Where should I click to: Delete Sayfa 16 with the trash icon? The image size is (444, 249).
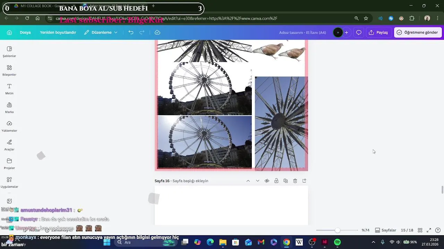coord(295,181)
